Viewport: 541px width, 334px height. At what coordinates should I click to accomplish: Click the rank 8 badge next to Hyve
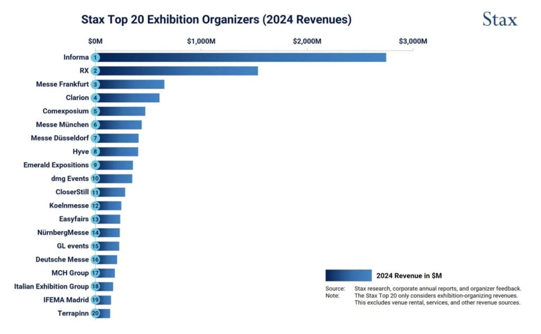96,151
